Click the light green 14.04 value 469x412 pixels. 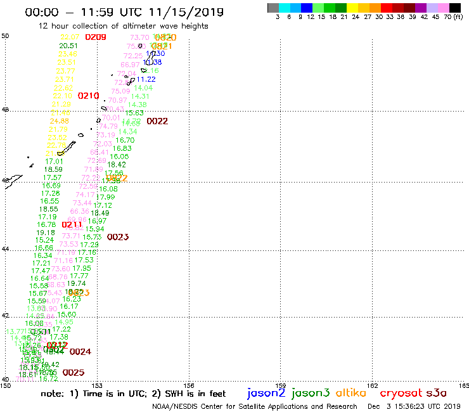pyautogui.click(x=143, y=88)
